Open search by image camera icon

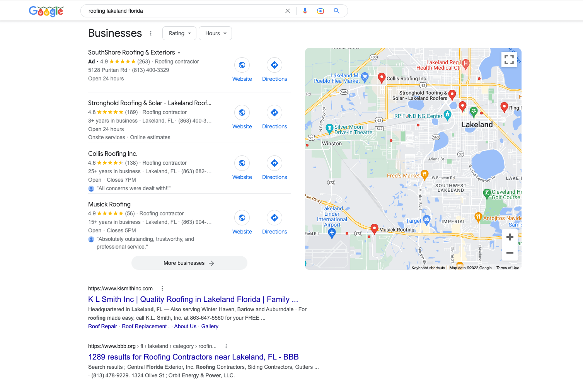pos(320,11)
